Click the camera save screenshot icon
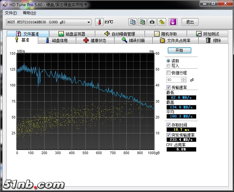The height and width of the screenshot is (192, 234). (152, 22)
